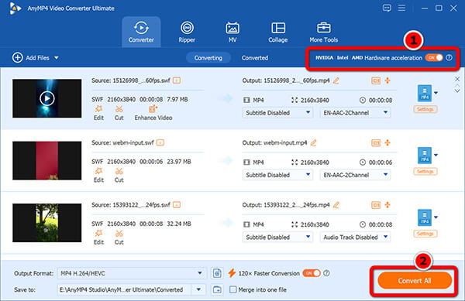Click compress icon for 15126998 60fps.mp4

(x=387, y=80)
